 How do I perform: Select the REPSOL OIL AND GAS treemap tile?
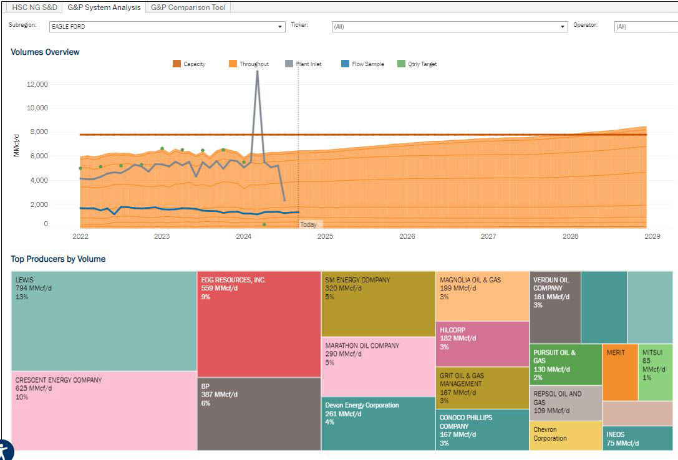(566, 403)
